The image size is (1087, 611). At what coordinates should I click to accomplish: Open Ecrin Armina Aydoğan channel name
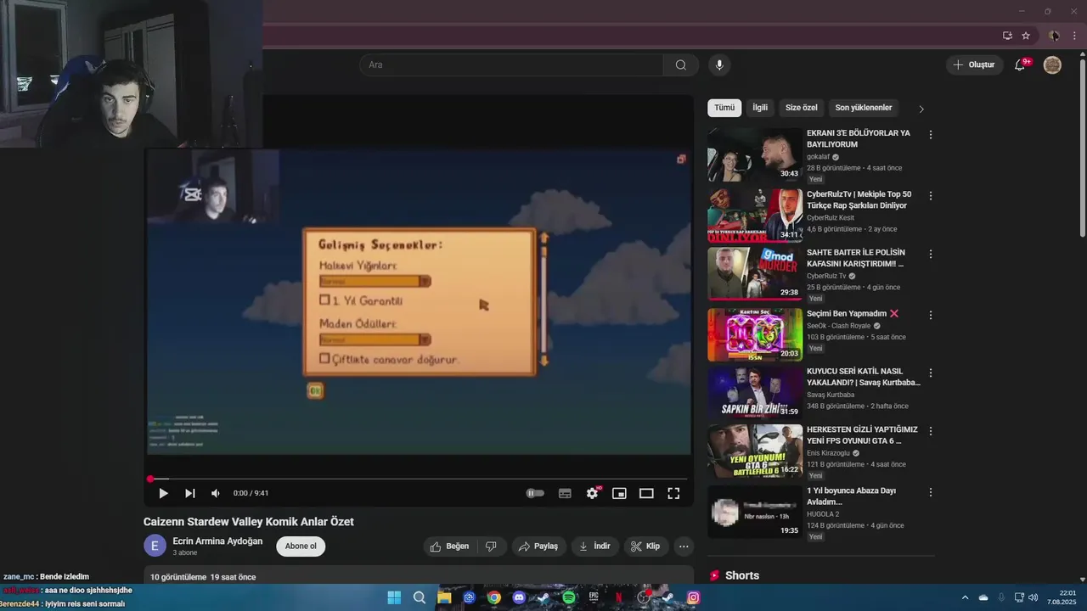click(x=217, y=541)
